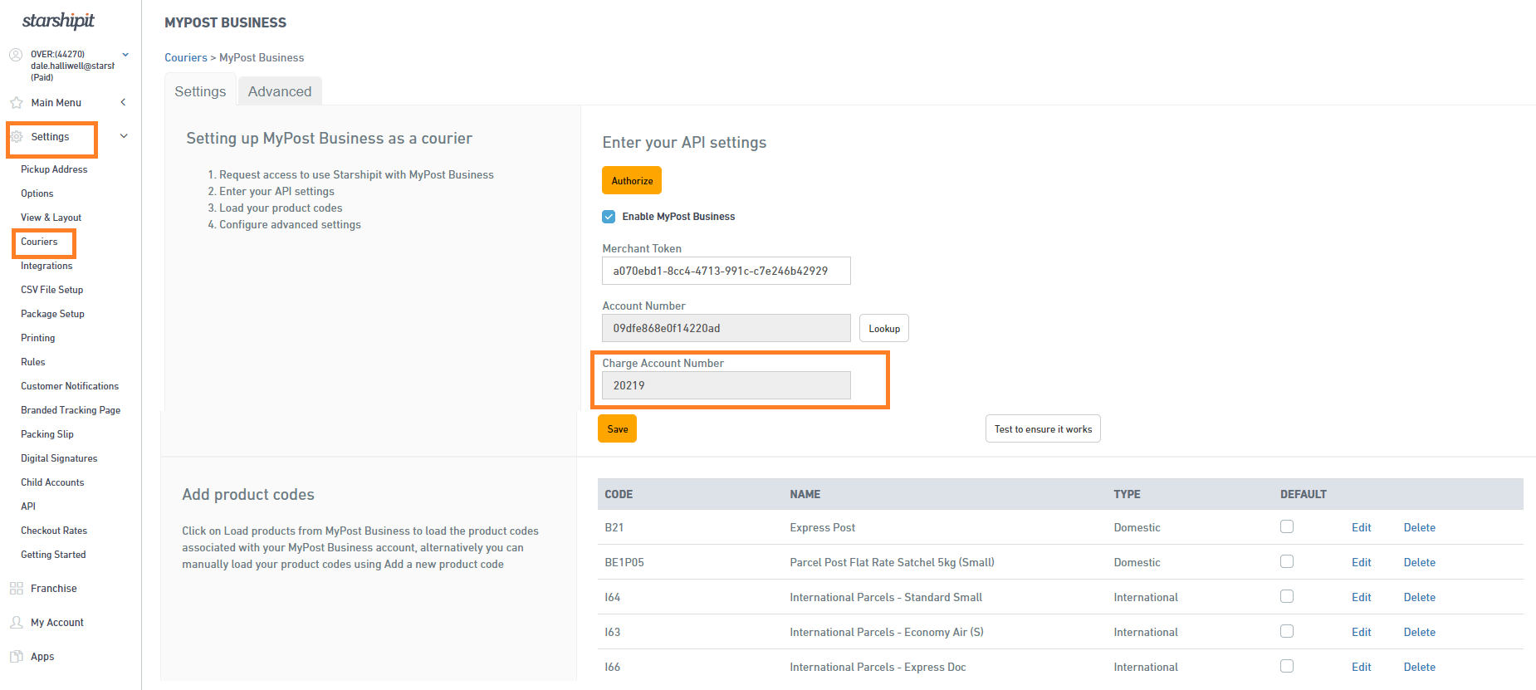
Task: Edit the I63 Economy Air product
Action: 1362,632
